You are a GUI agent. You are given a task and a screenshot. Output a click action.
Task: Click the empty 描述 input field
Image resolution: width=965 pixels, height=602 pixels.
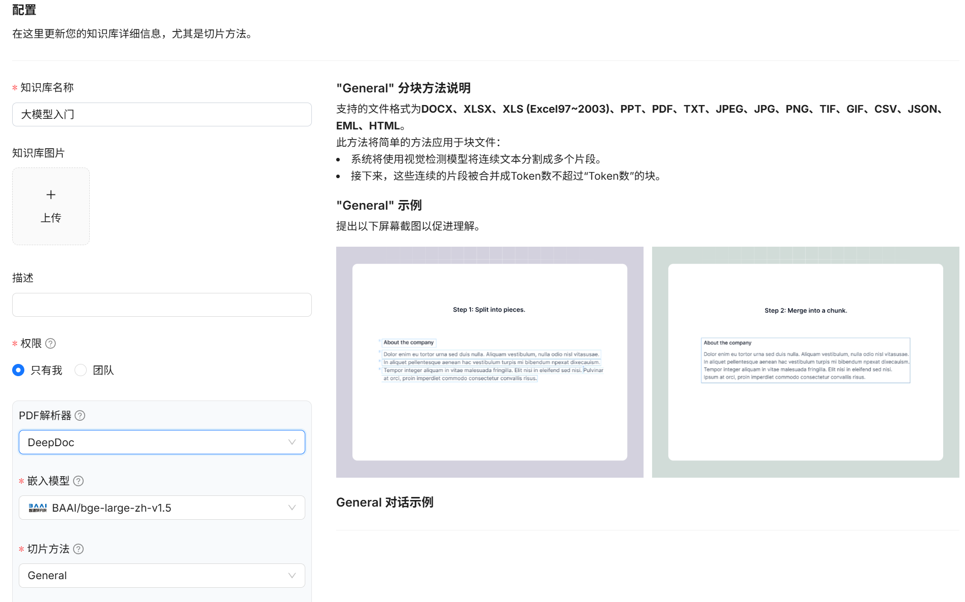point(162,305)
